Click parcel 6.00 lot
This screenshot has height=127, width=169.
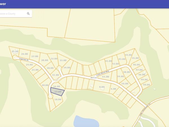[114, 89]
